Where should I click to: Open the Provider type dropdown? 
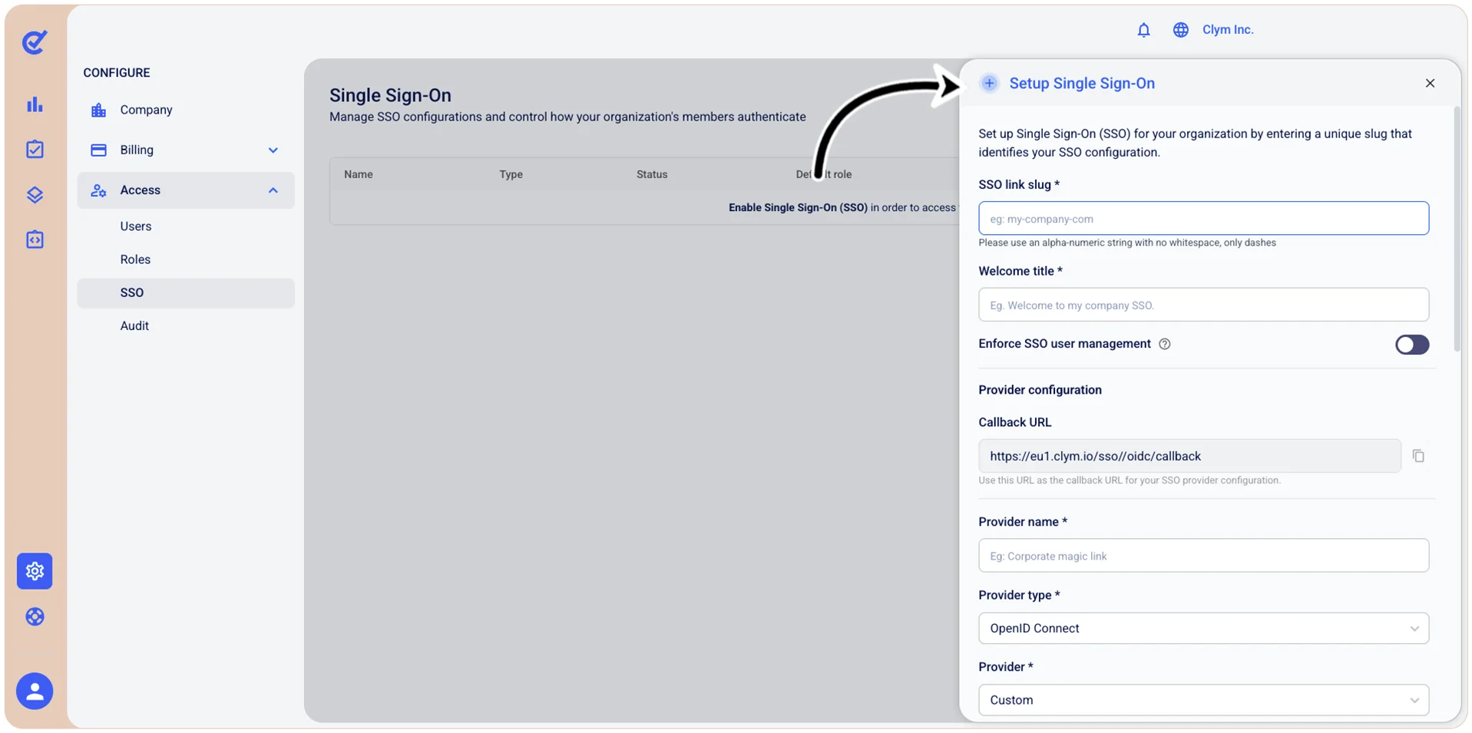(1203, 629)
